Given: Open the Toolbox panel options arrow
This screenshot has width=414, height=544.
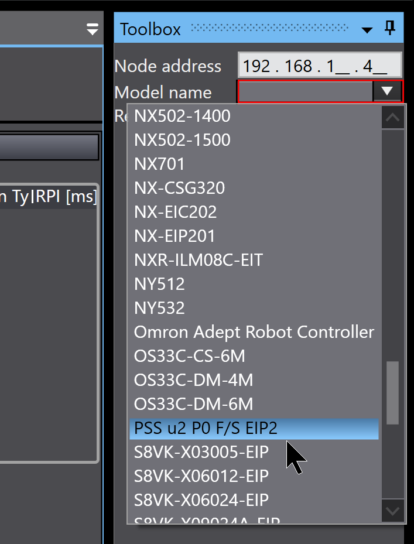Looking at the screenshot, I should pos(367,30).
